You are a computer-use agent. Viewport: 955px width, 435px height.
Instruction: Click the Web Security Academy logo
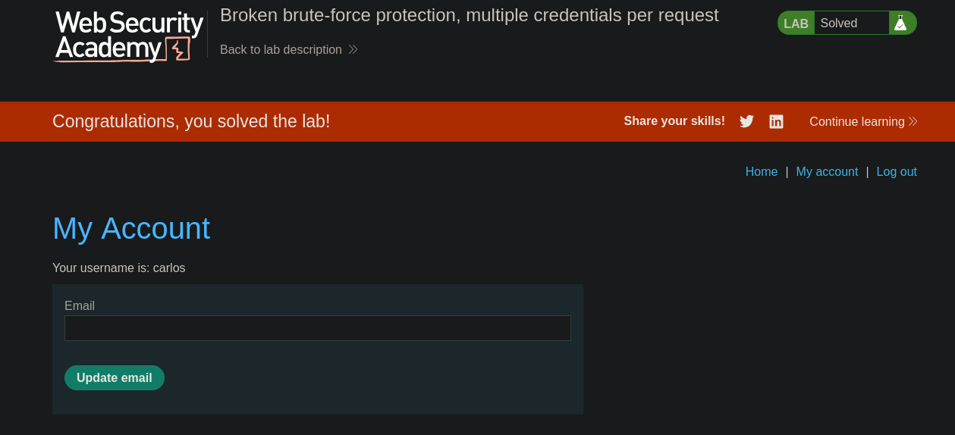(129, 36)
